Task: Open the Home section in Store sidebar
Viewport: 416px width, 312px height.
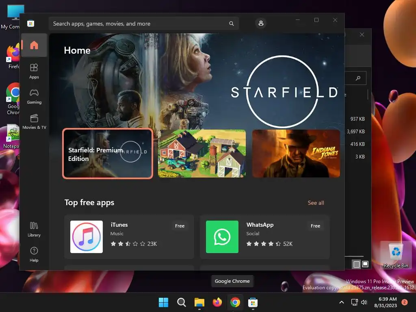Action: (x=34, y=45)
